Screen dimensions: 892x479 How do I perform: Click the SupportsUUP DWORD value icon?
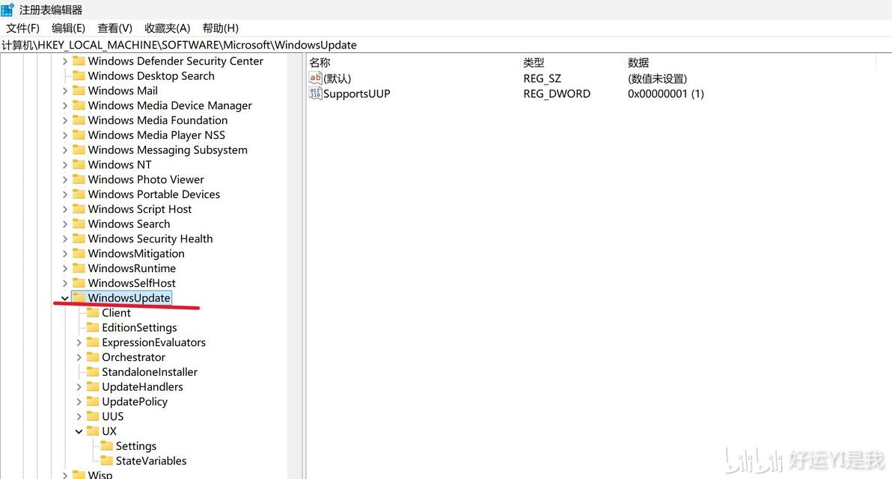coord(315,93)
